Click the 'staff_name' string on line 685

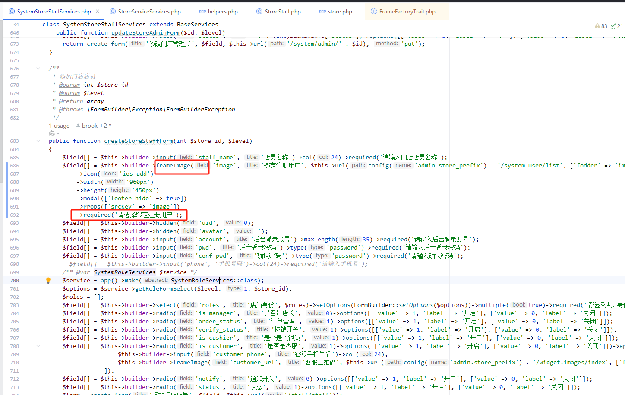[x=216, y=158]
